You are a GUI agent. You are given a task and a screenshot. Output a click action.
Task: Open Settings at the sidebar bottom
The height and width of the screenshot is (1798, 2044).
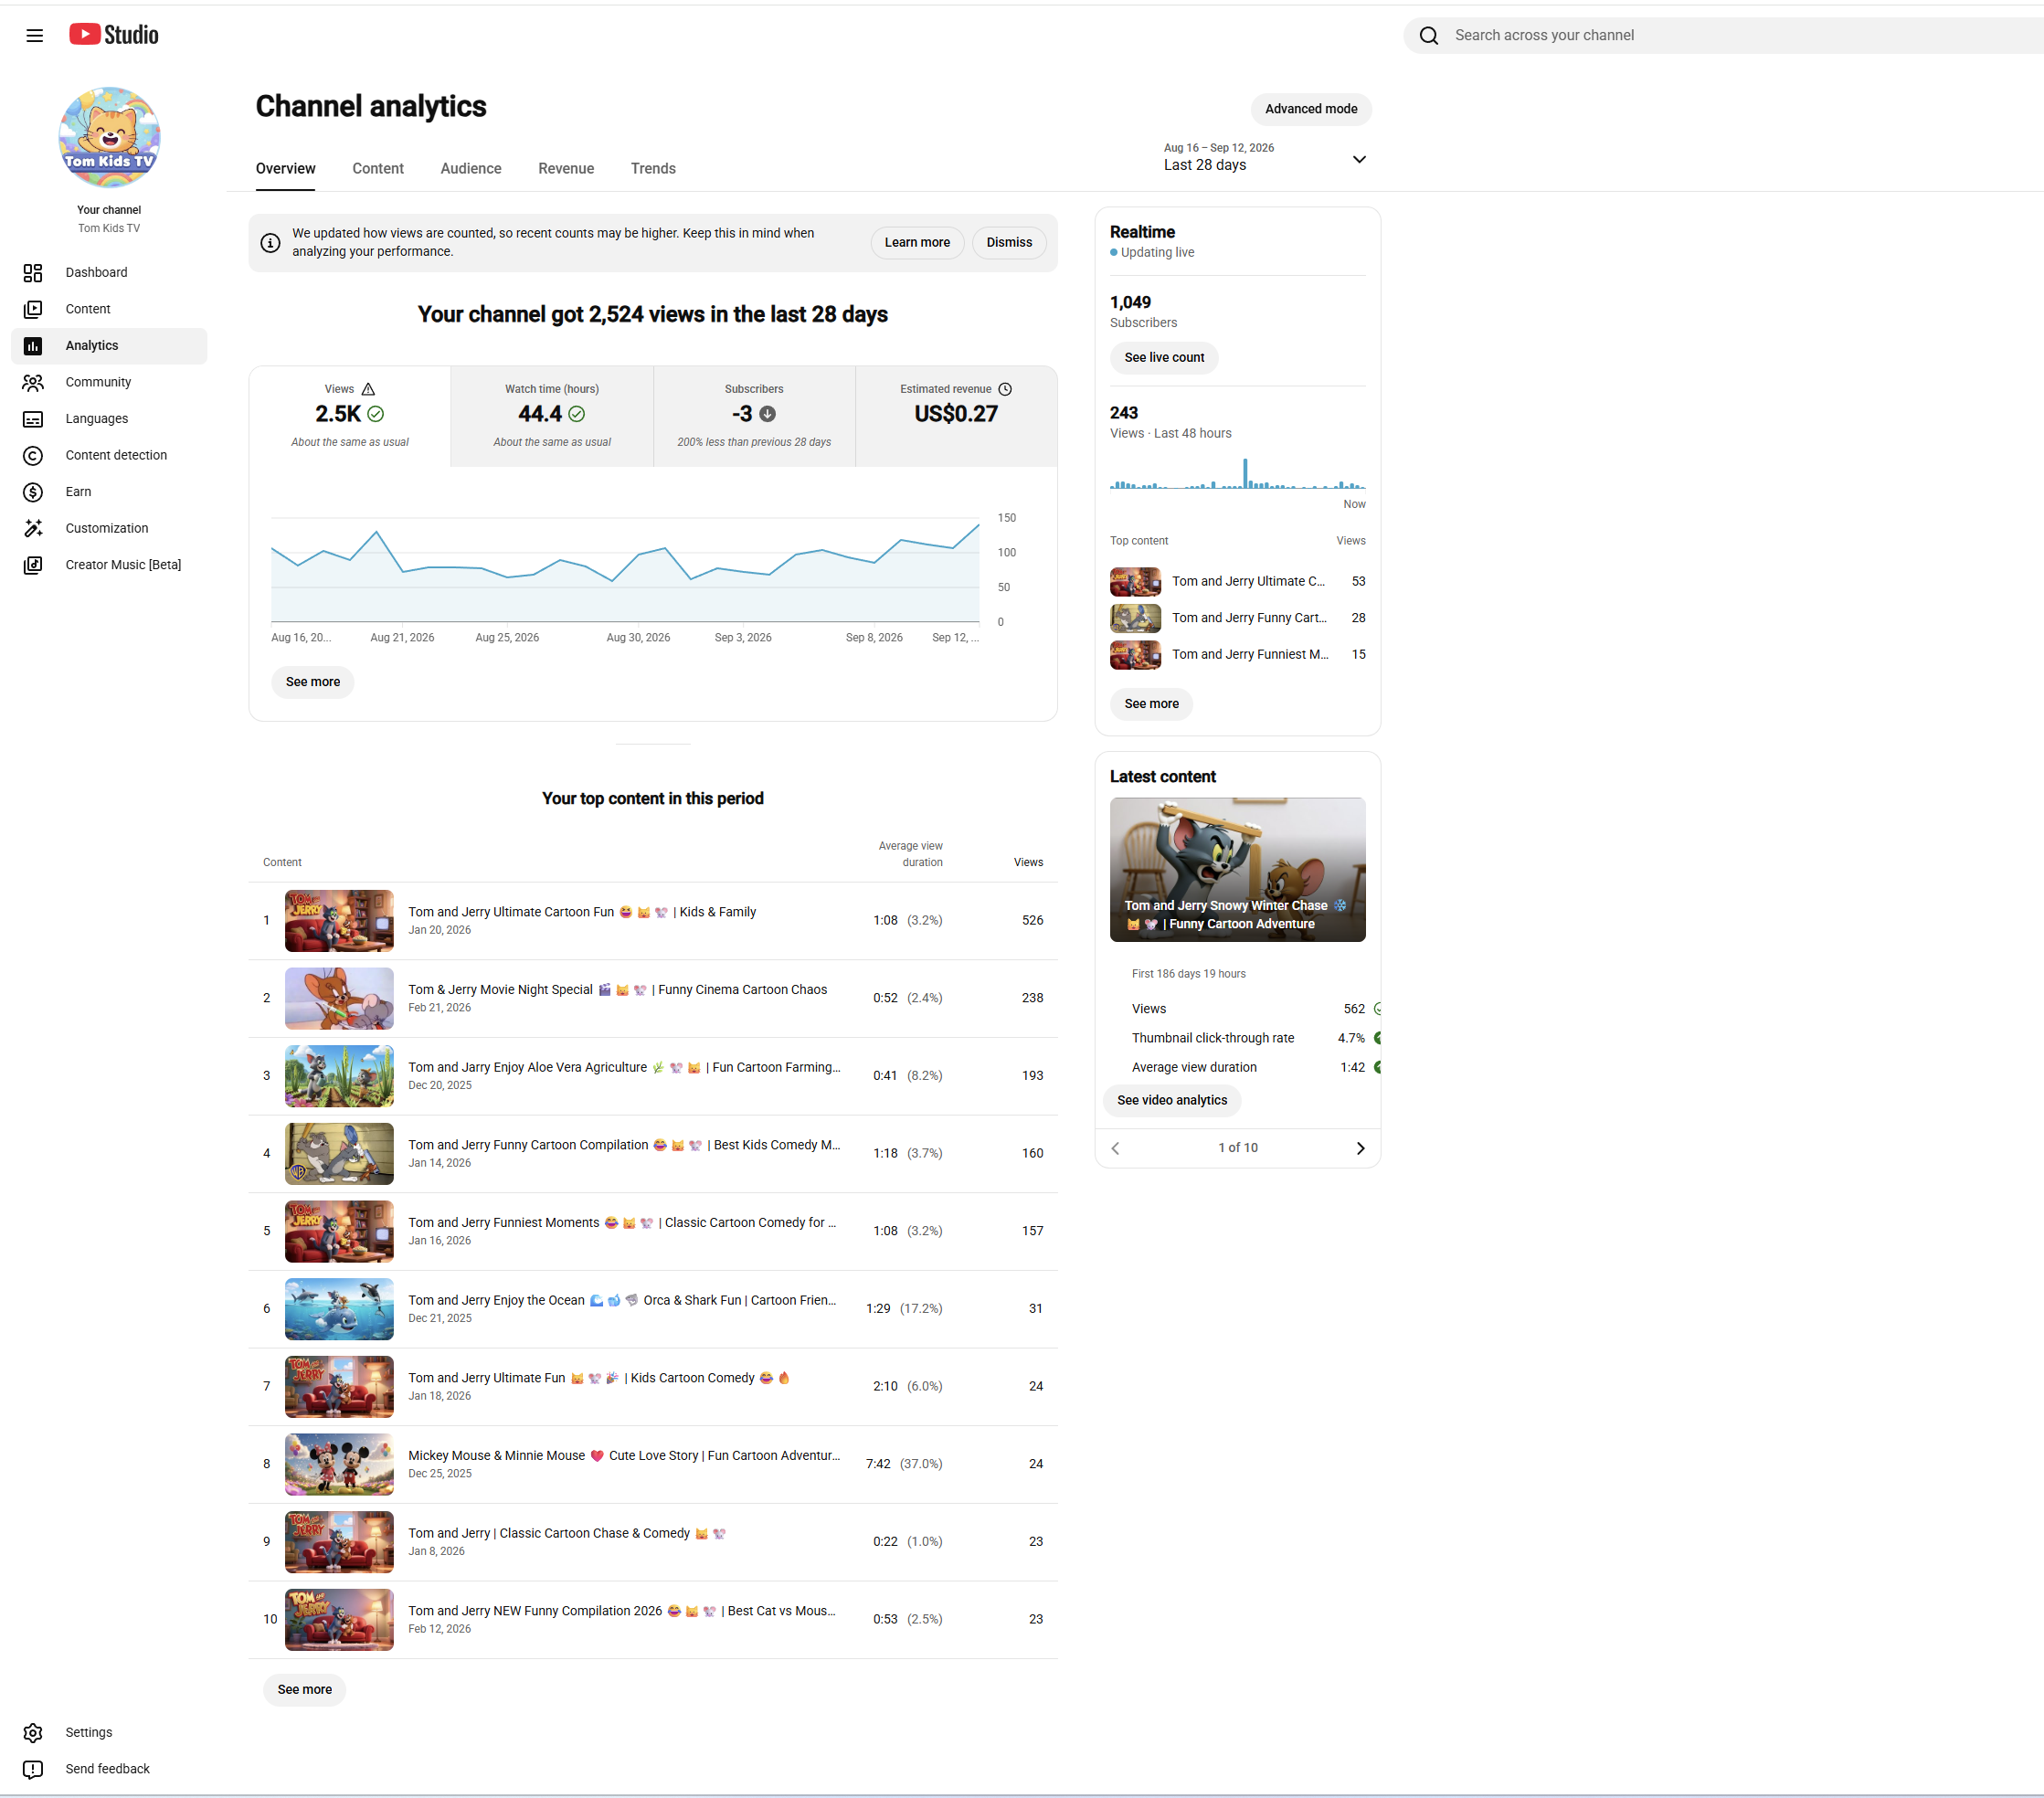click(109, 1732)
